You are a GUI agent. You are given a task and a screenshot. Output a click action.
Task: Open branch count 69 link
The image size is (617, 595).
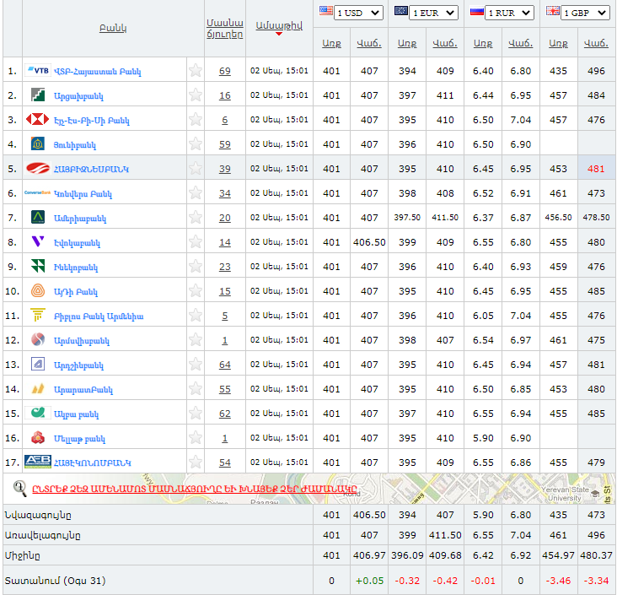(x=225, y=71)
